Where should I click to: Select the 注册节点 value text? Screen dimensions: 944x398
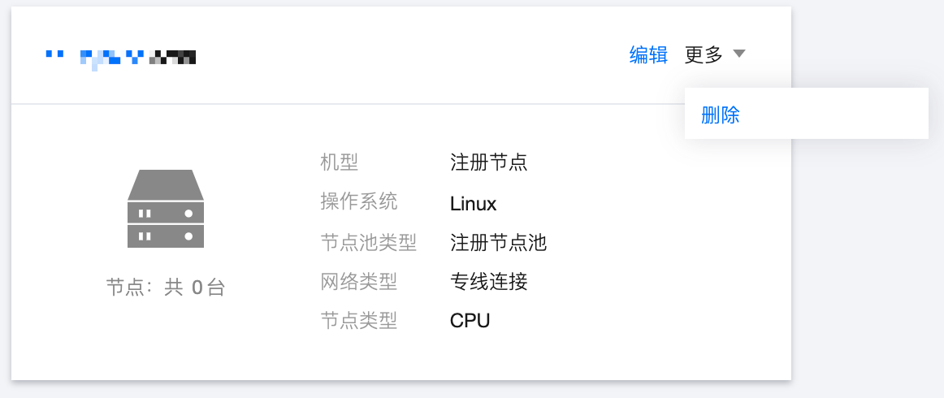pyautogui.click(x=489, y=162)
